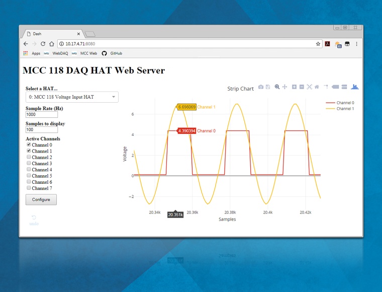
Task: Select the Zoom magnifier tool in chart toolbar
Action: click(277, 87)
